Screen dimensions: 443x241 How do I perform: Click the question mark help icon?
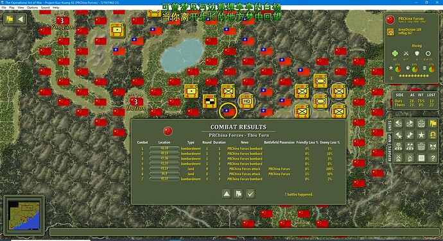pyautogui.click(x=433, y=158)
